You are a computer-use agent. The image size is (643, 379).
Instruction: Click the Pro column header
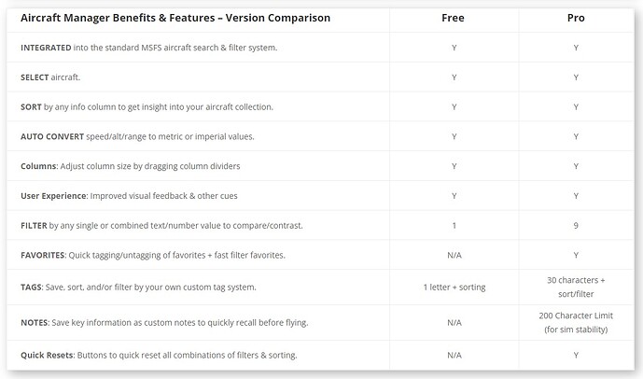576,18
